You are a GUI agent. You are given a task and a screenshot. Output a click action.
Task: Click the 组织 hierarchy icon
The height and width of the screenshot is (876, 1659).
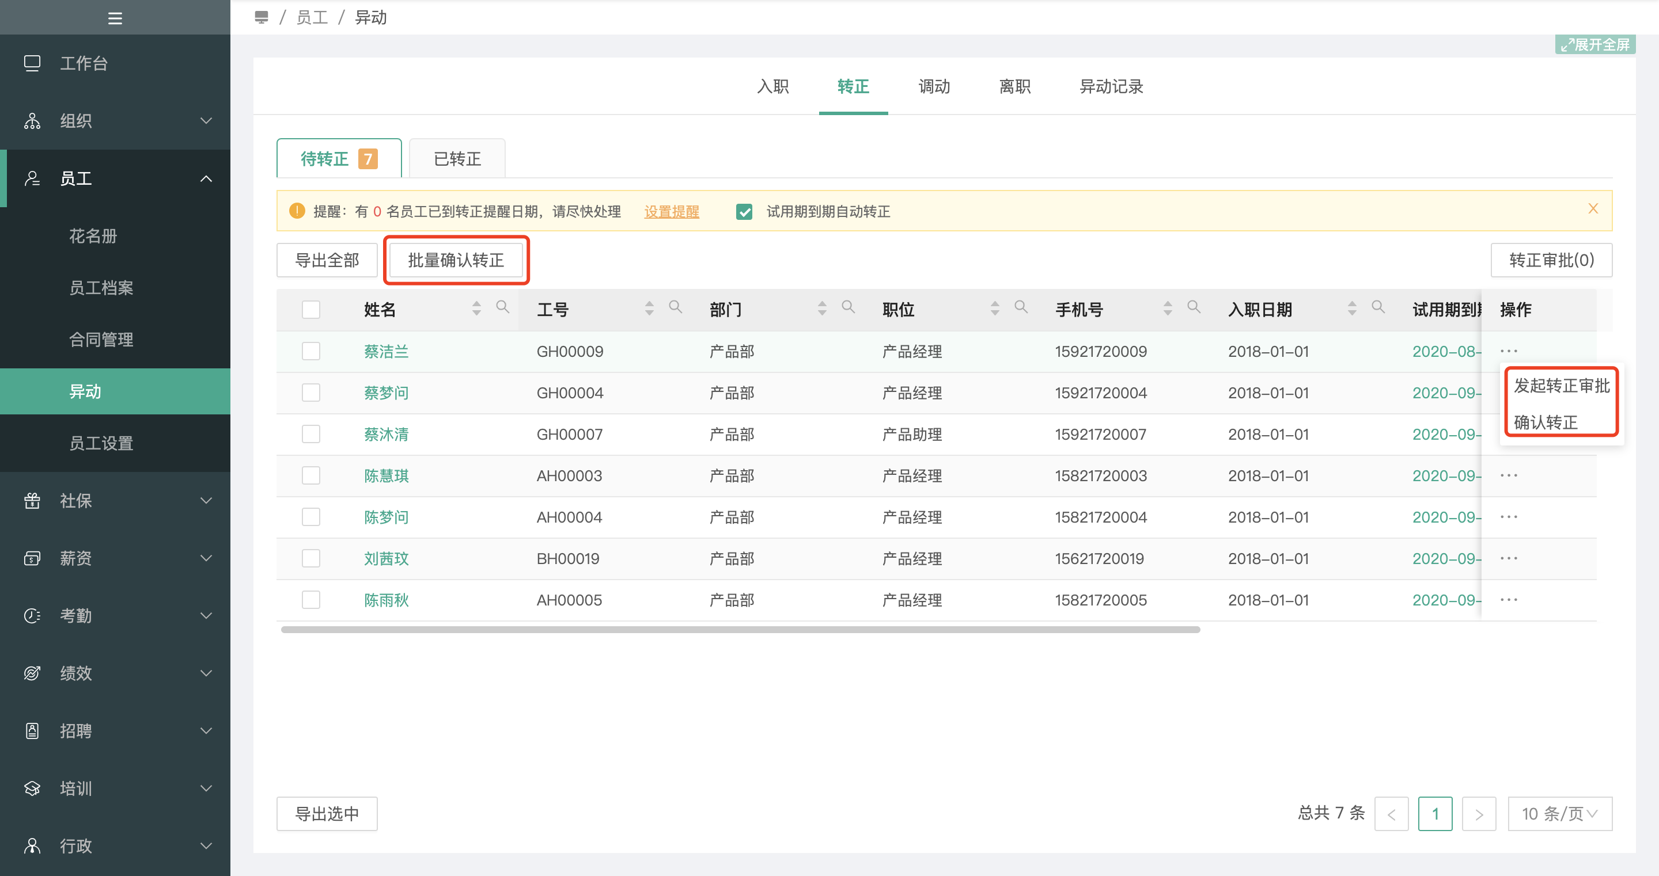(x=32, y=121)
